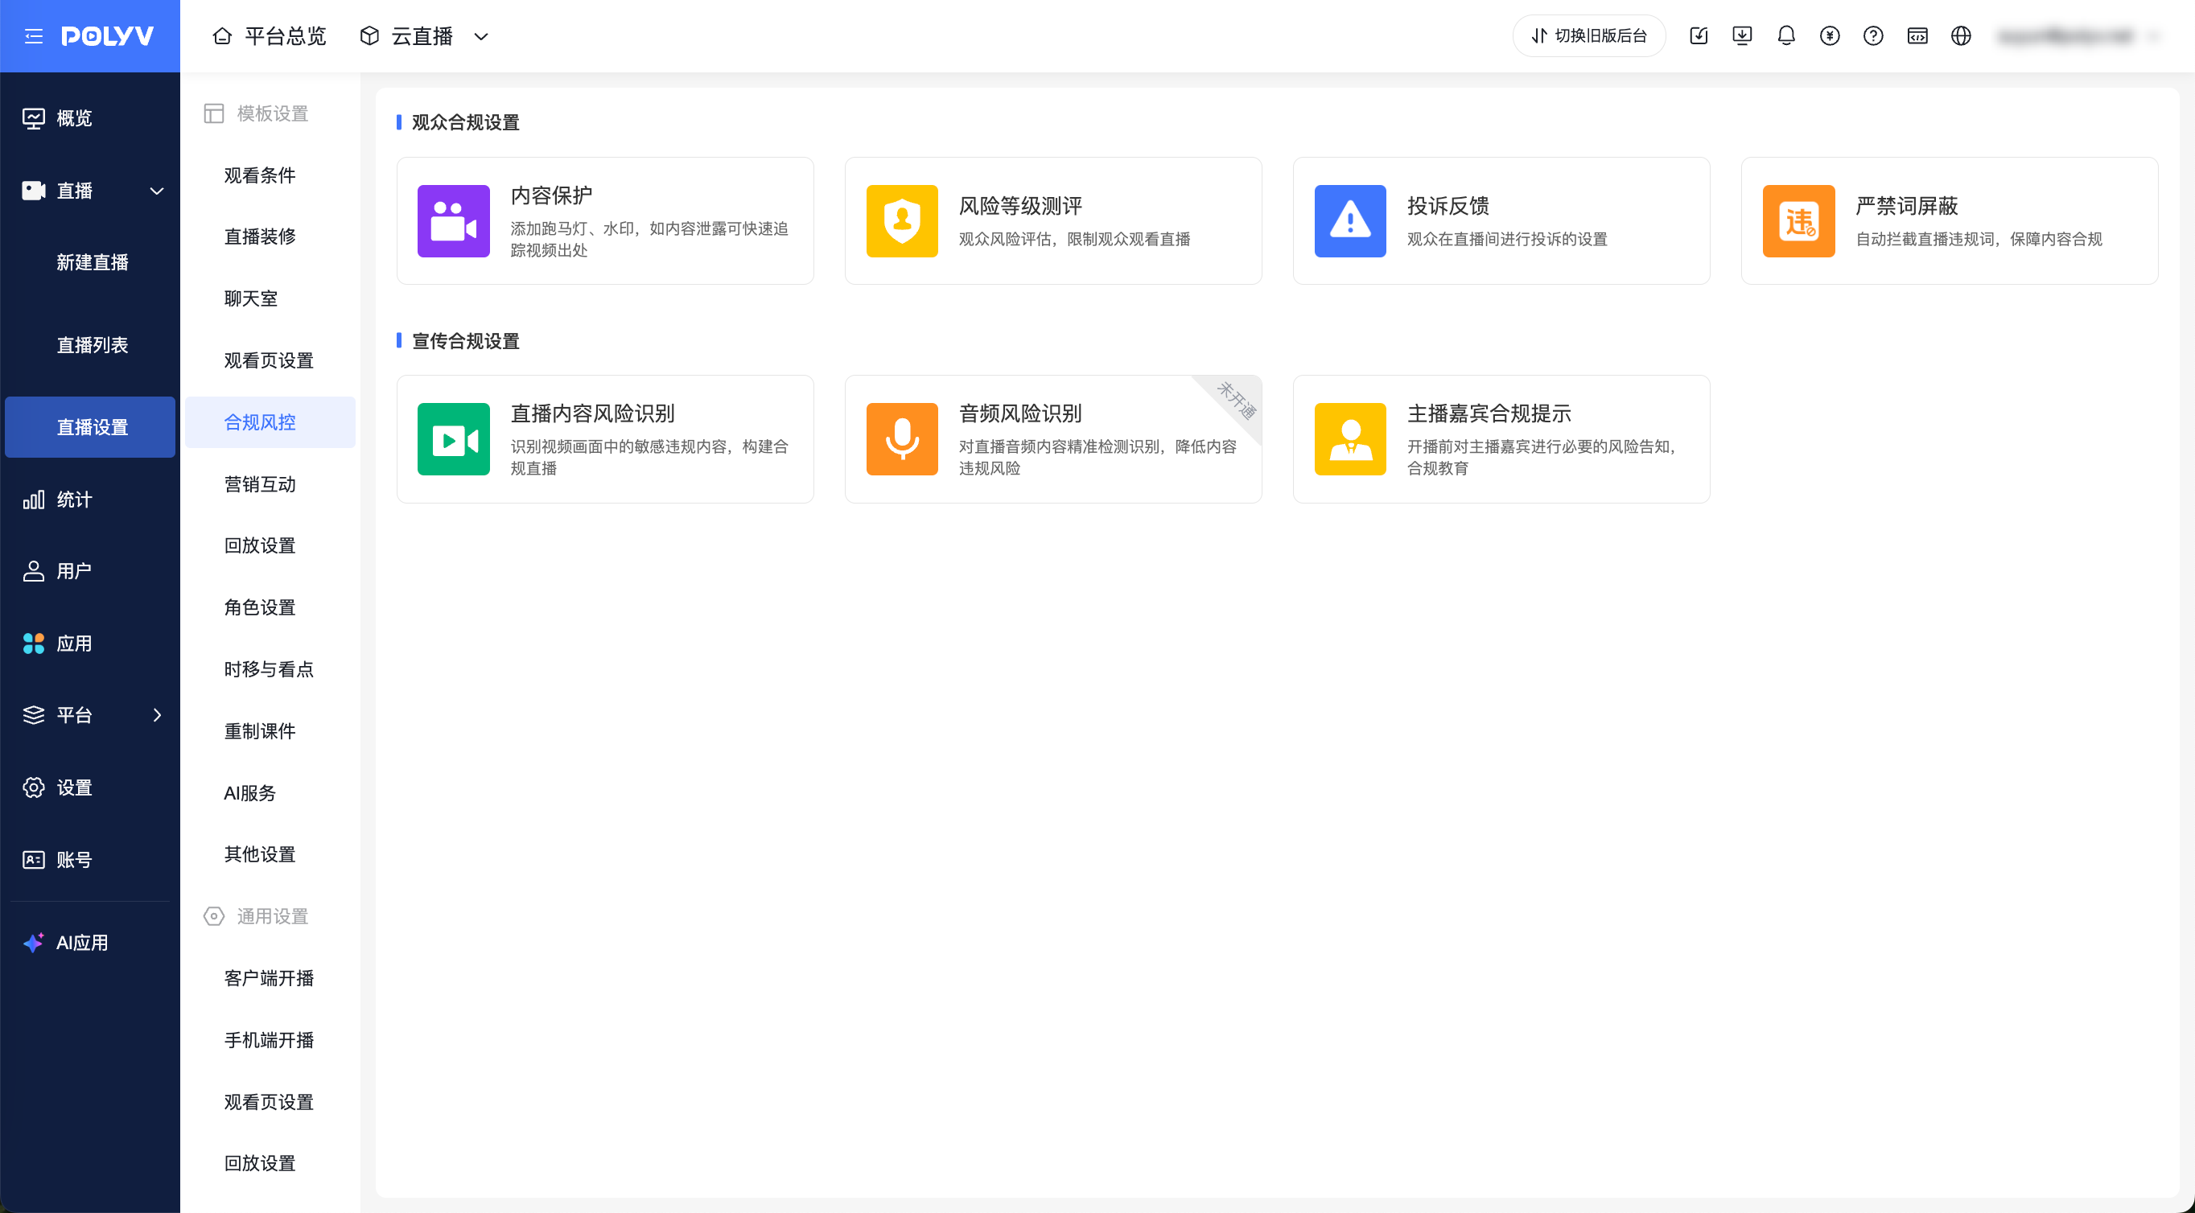
Task: Click the 观众合规设置 section title
Action: [x=466, y=122]
